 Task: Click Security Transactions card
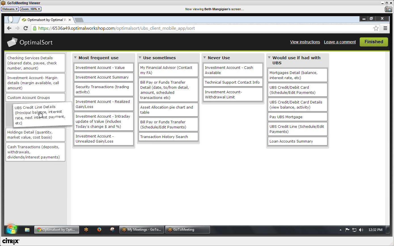coord(104,89)
